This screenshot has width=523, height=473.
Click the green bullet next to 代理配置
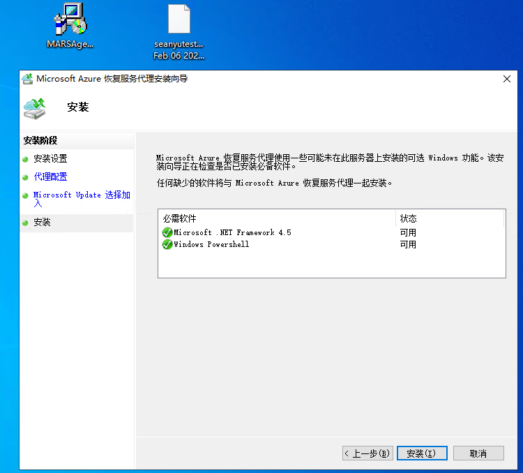pos(25,177)
